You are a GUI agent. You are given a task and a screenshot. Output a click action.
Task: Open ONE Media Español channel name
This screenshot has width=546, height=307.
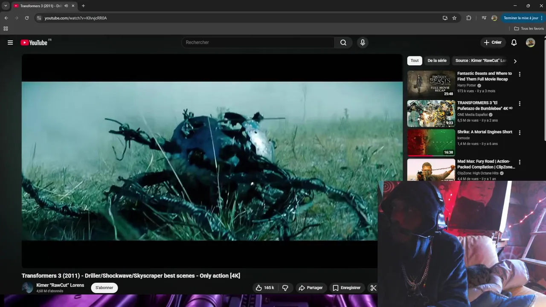pyautogui.click(x=472, y=115)
